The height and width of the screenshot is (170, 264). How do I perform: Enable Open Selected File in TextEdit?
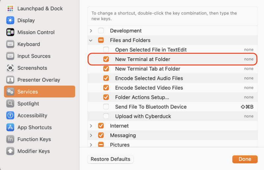click(x=106, y=50)
